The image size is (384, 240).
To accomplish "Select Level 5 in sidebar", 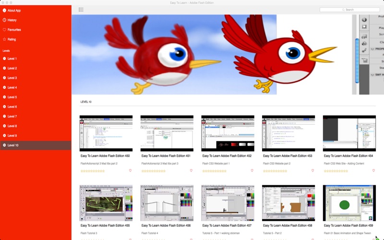I will click(x=36, y=97).
